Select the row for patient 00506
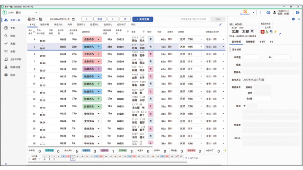The height and width of the screenshot is (170, 303). (x=126, y=76)
